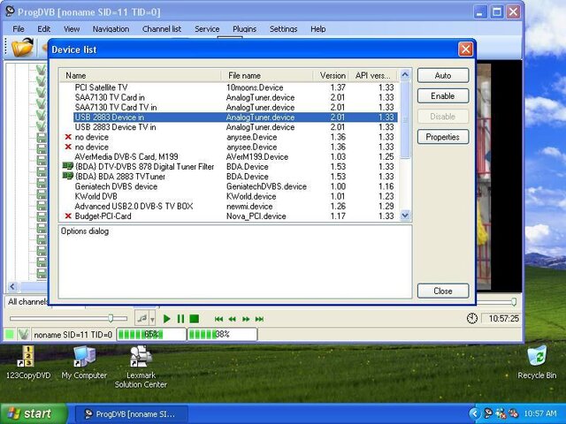
Task: Click the 65% signal level bar
Action: pyautogui.click(x=151, y=334)
